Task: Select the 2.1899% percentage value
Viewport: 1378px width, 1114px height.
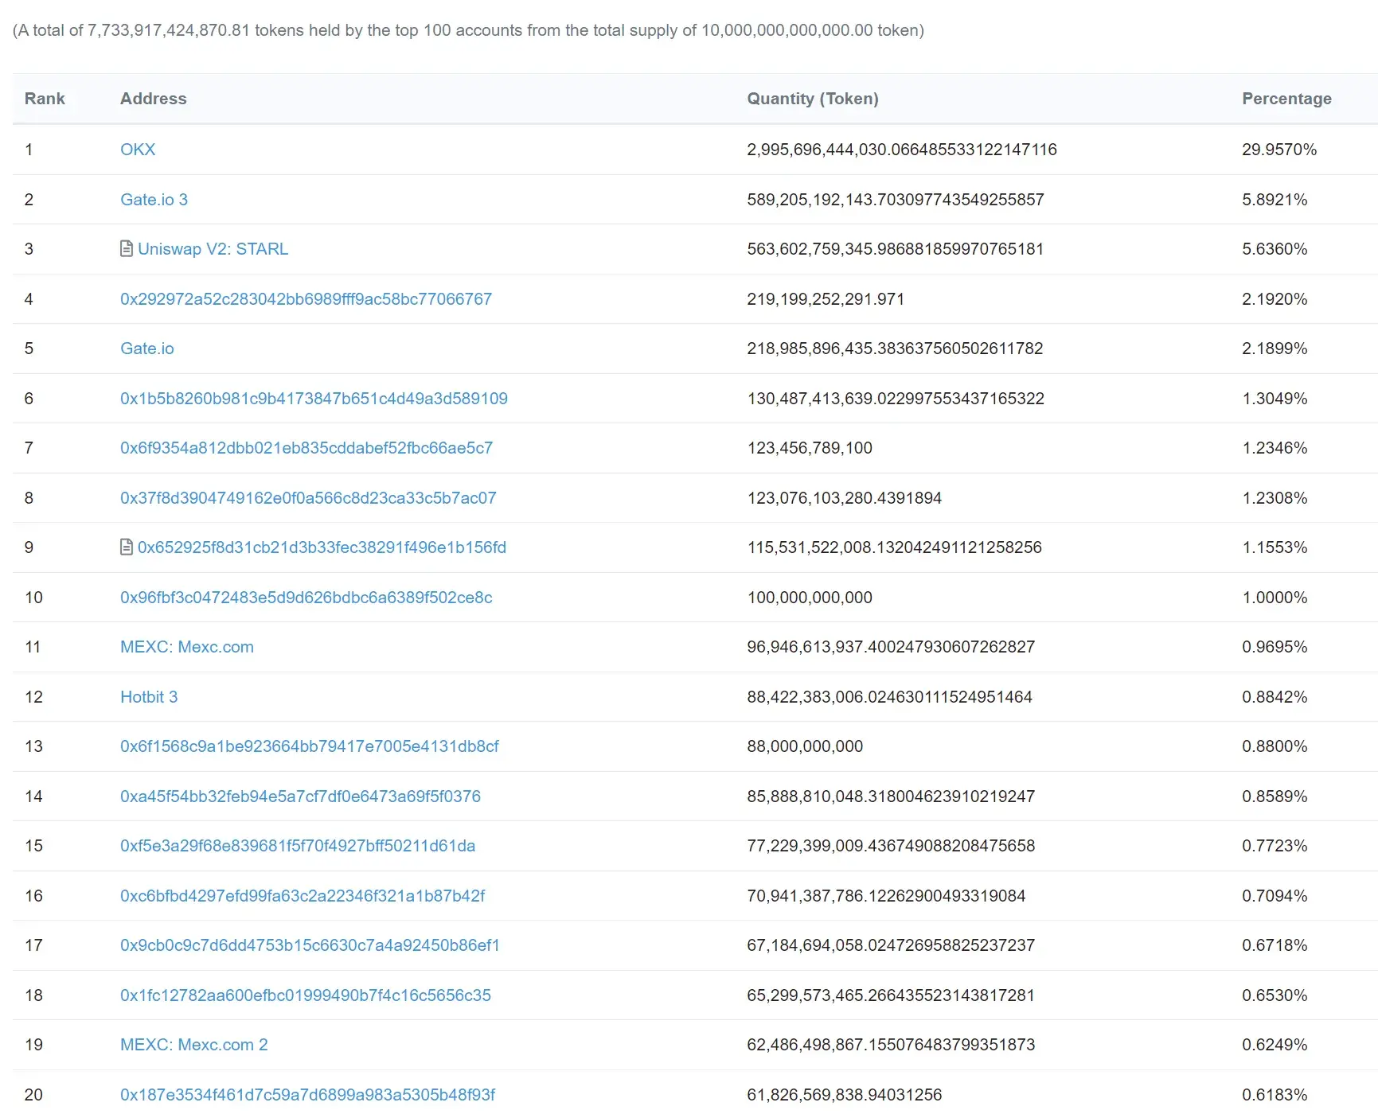Action: point(1275,349)
